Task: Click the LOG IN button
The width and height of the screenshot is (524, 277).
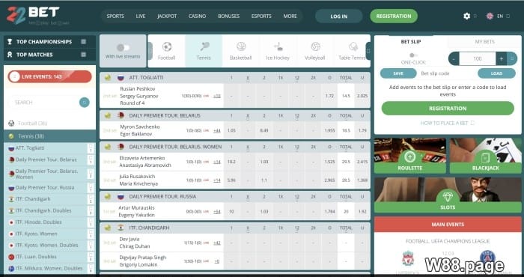Action: (339, 16)
